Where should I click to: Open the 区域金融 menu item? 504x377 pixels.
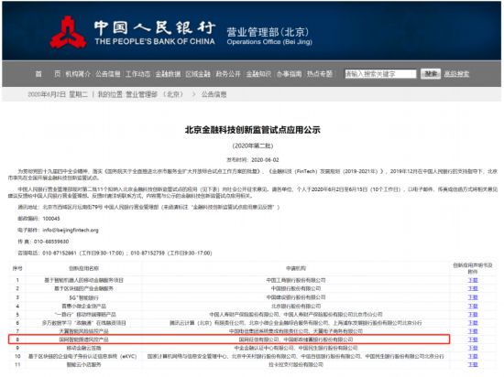tap(198, 74)
